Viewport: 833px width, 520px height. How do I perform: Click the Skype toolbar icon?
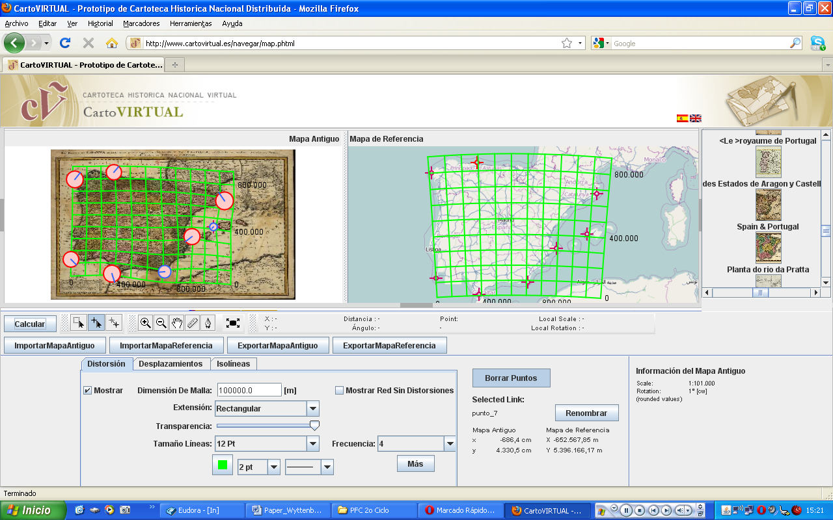click(x=818, y=44)
